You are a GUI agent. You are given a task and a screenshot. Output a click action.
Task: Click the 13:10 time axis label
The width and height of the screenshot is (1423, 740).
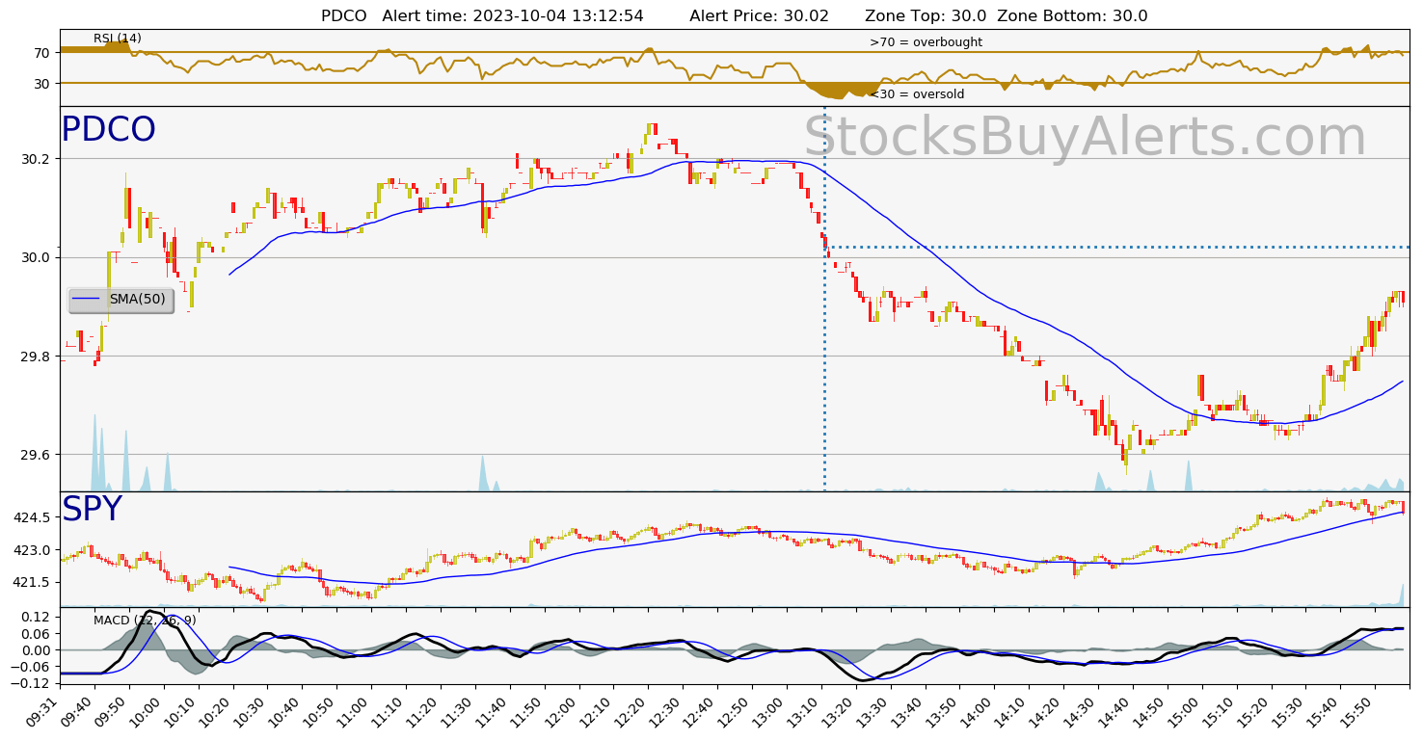[805, 711]
